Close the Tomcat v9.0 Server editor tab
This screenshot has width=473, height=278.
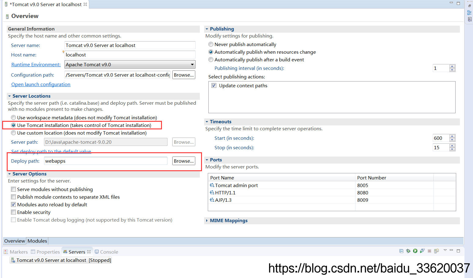(x=85, y=4)
